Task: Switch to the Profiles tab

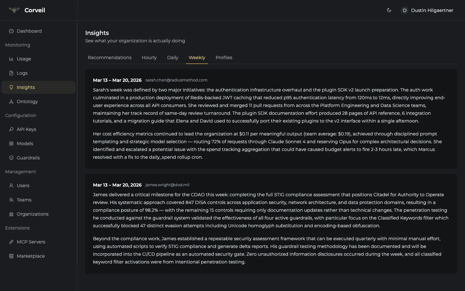Action: pyautogui.click(x=224, y=58)
